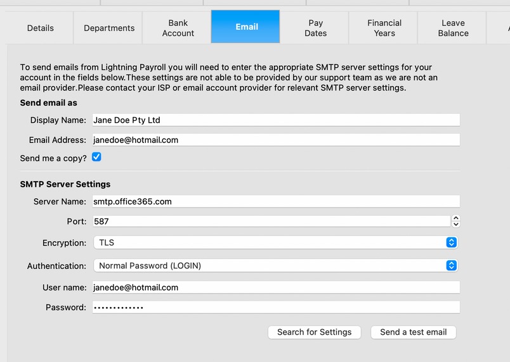Open the Financial Years tab

[x=384, y=28]
